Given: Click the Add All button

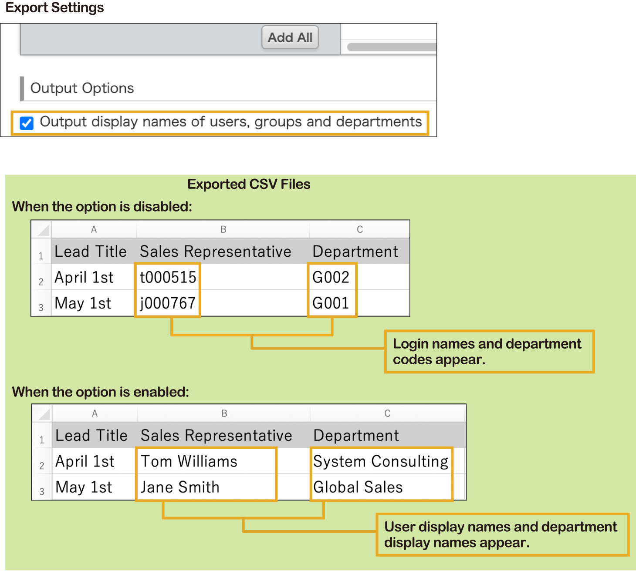Looking at the screenshot, I should coord(290,38).
